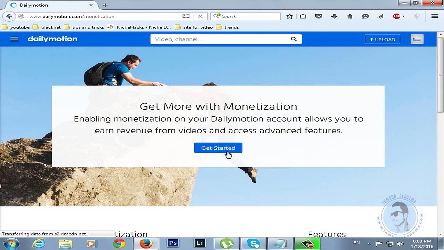
Task: Click the page vertical scrollbar thumb
Action: point(440,75)
